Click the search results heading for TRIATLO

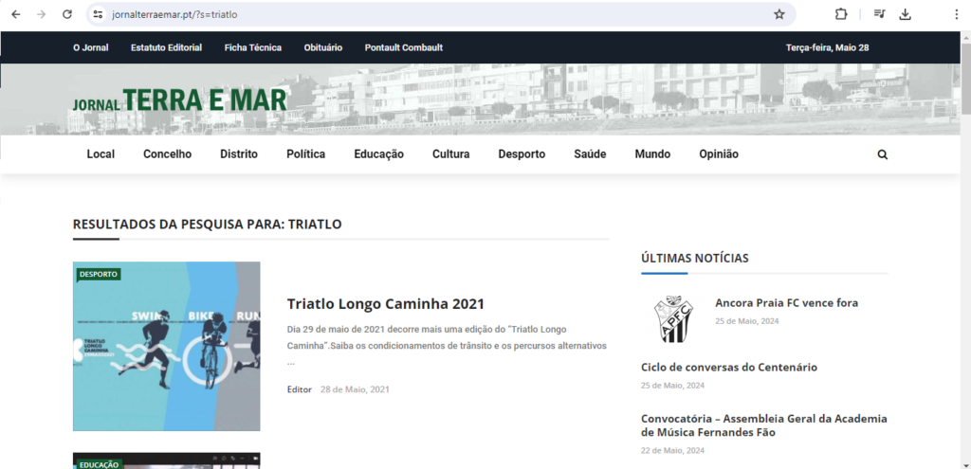(208, 224)
